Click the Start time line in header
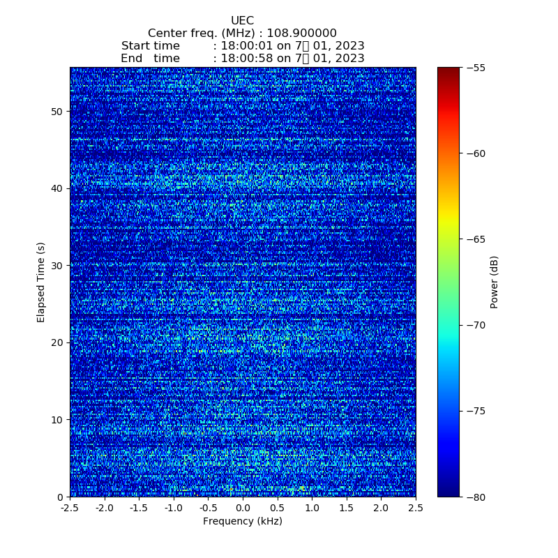This screenshot has height=558, width=558. click(242, 46)
